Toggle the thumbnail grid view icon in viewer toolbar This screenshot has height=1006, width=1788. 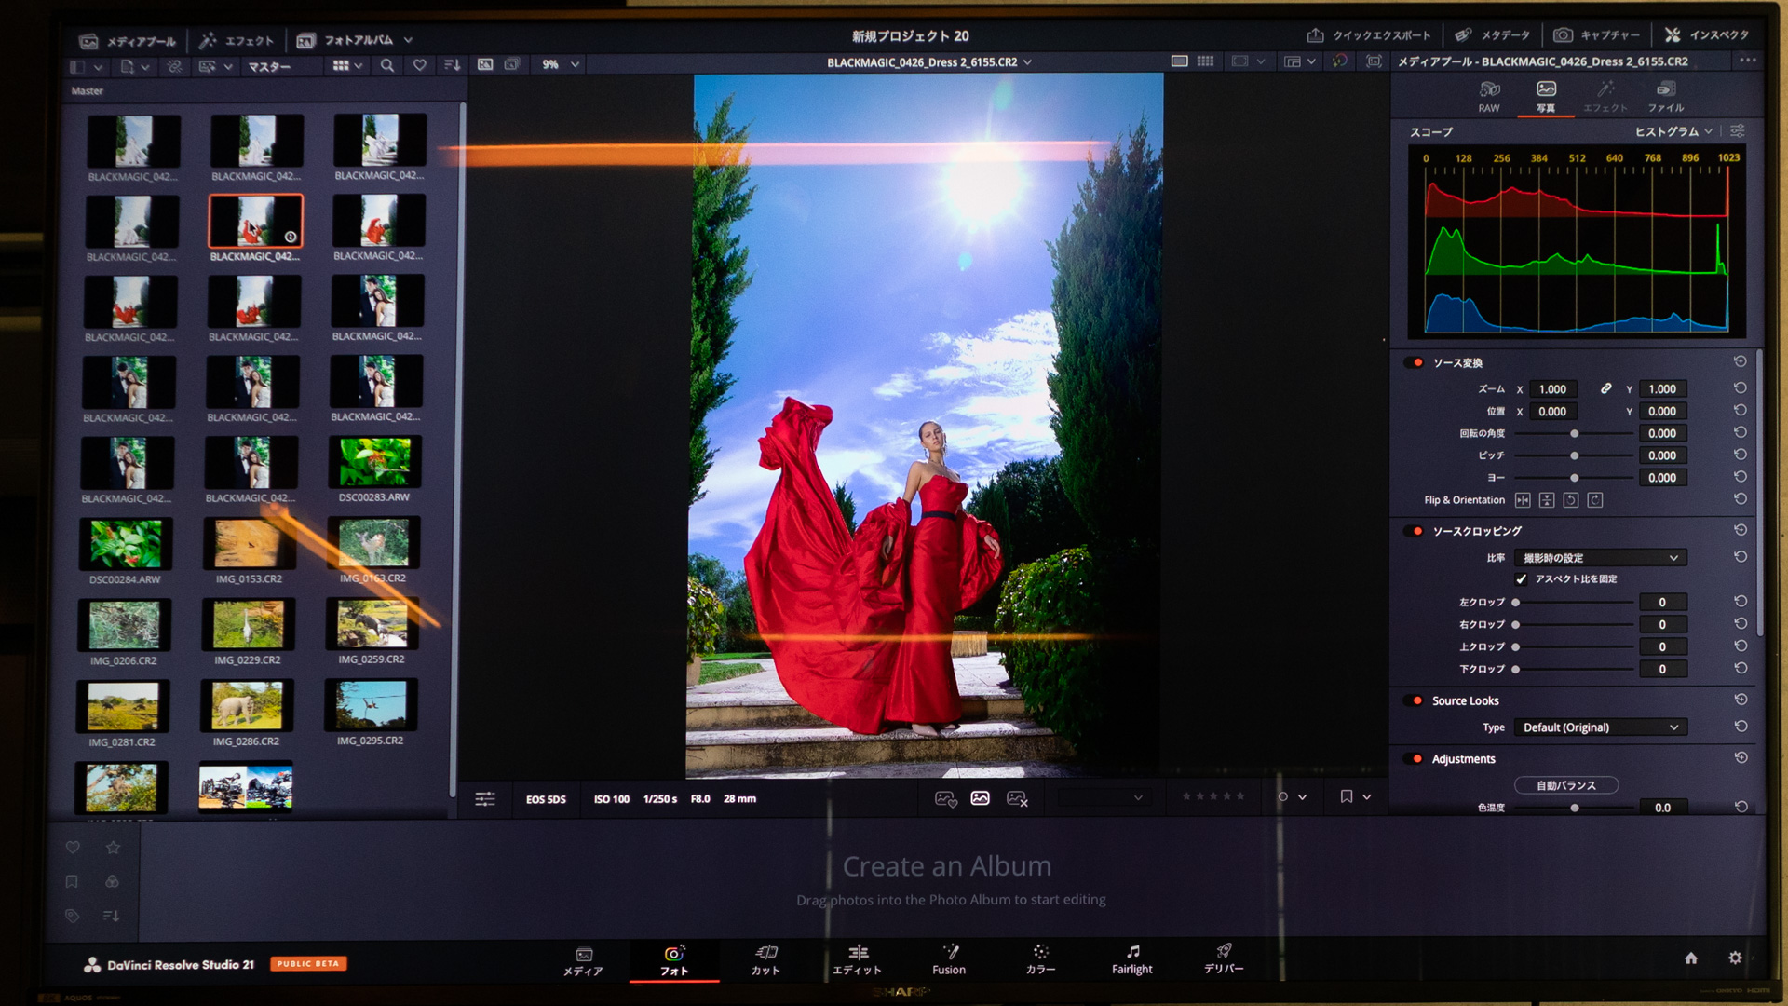coord(1205,61)
